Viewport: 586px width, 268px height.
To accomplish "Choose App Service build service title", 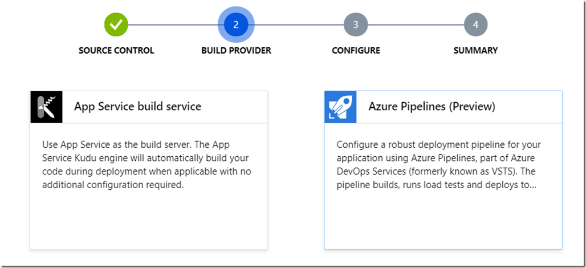I will coord(137,107).
